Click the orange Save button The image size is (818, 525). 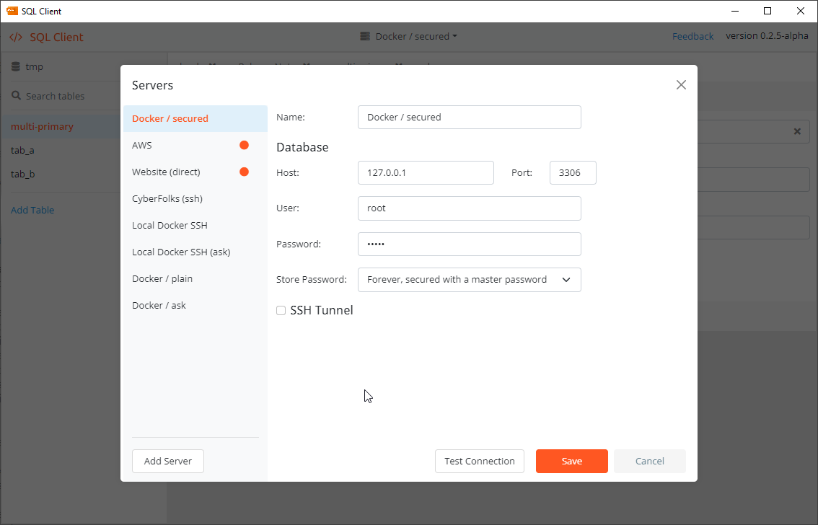571,461
